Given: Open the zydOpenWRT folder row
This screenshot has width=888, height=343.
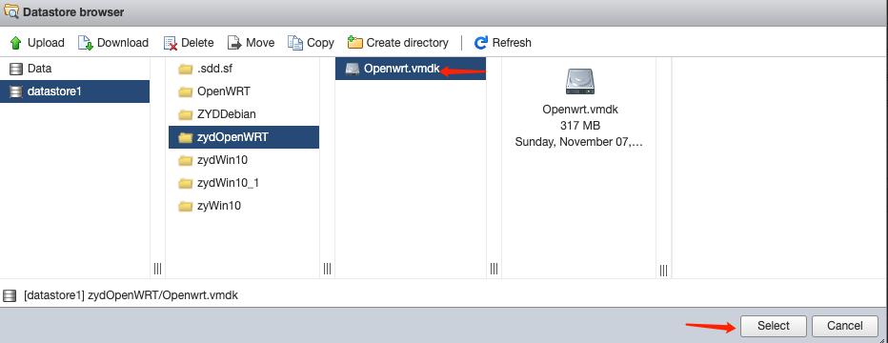Looking at the screenshot, I should [x=244, y=137].
